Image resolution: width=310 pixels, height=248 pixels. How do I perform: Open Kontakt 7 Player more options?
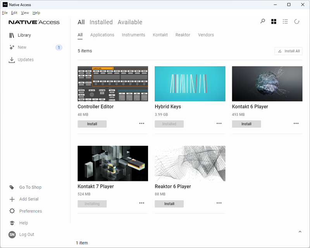tap(141, 203)
